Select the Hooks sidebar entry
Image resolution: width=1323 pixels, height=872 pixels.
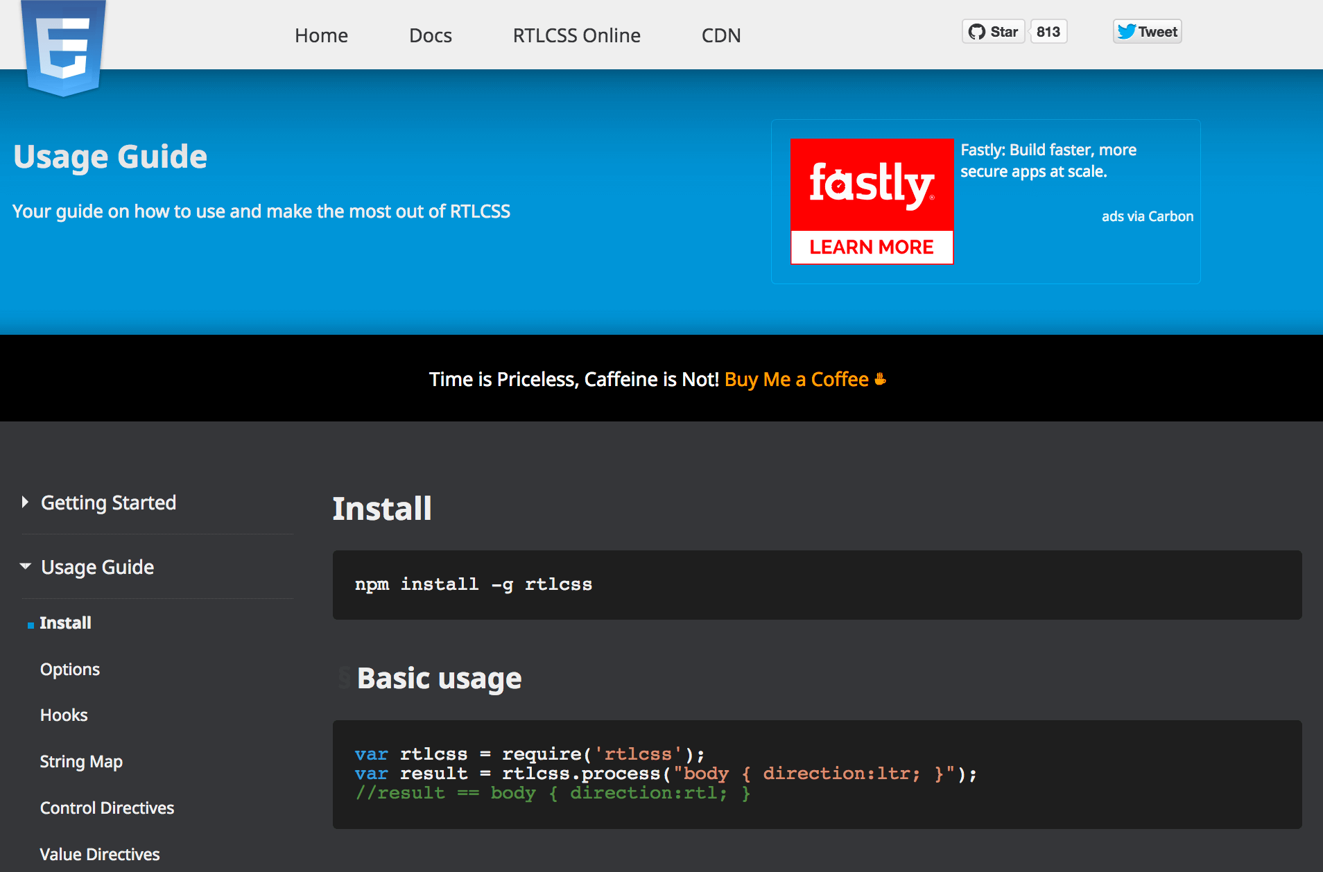64,715
